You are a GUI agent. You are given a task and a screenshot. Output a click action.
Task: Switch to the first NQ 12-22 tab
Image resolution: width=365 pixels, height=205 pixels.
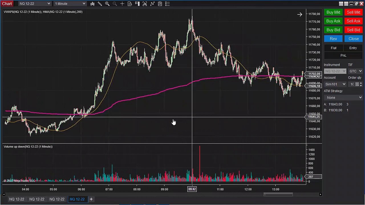(17, 199)
